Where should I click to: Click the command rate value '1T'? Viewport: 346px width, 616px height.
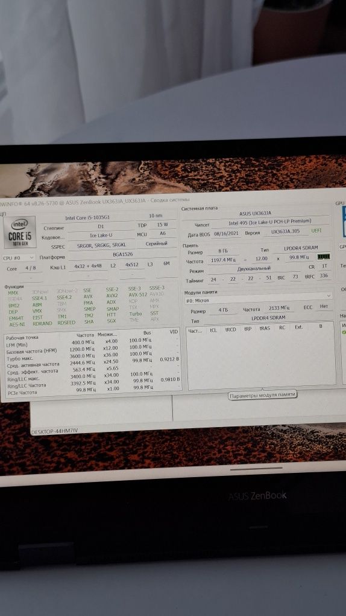coord(323,266)
